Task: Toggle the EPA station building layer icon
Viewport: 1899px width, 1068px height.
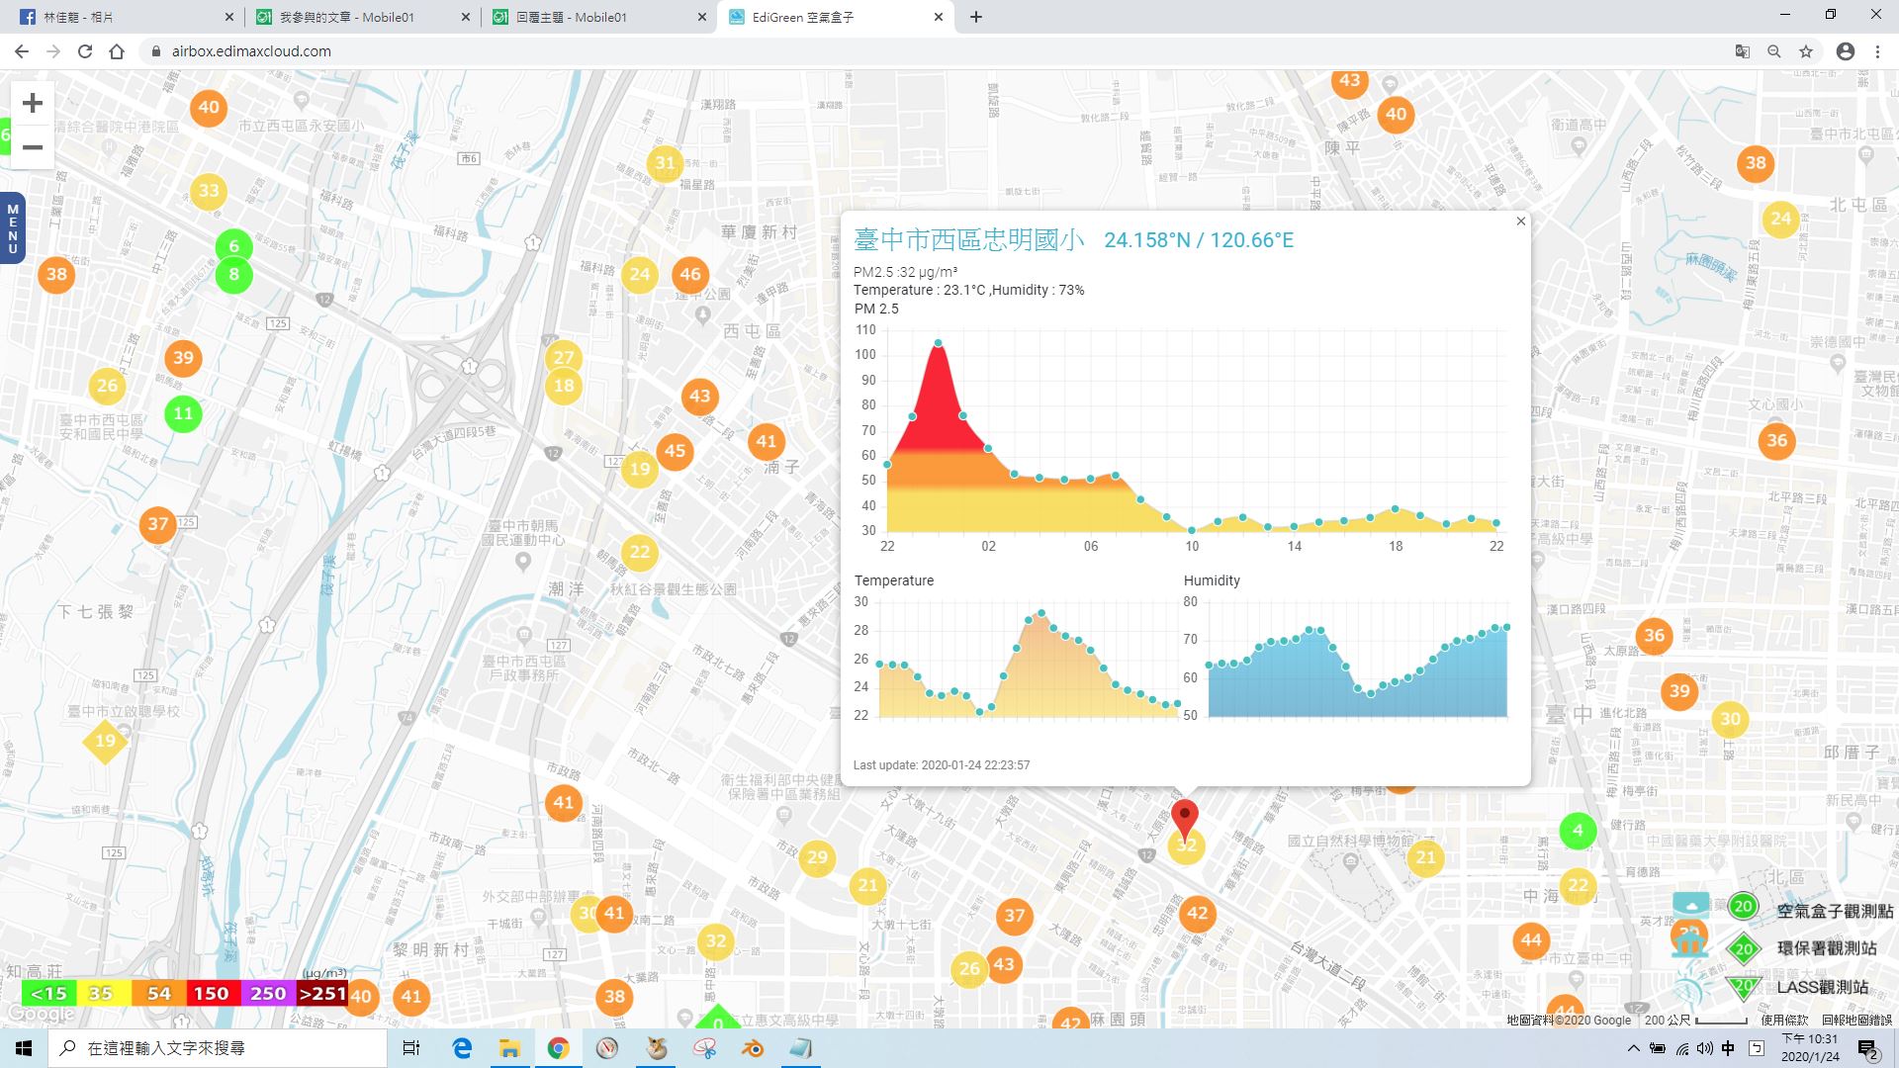Action: [1690, 942]
